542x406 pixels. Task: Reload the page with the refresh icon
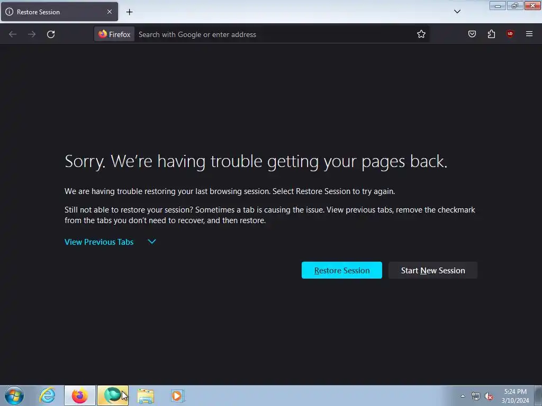click(51, 34)
